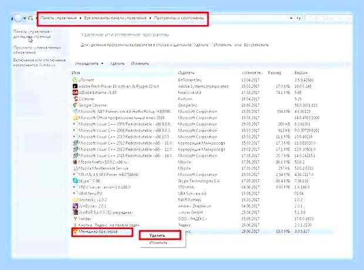Click the Программы и компоненты breadcrumb
Screen dimensions: 364x270
179,18
